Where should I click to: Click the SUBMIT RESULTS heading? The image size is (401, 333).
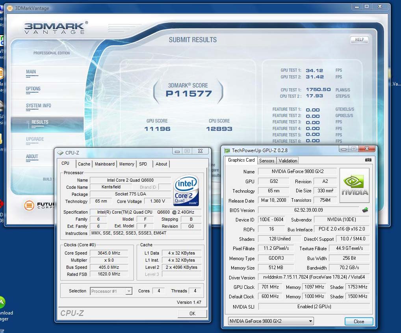[193, 40]
